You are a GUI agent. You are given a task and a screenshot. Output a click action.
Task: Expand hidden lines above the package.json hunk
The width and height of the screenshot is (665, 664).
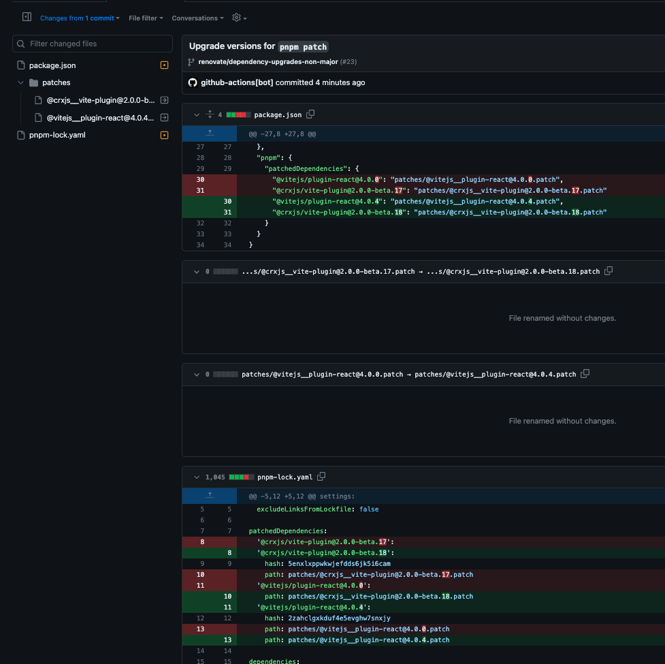[x=209, y=133]
